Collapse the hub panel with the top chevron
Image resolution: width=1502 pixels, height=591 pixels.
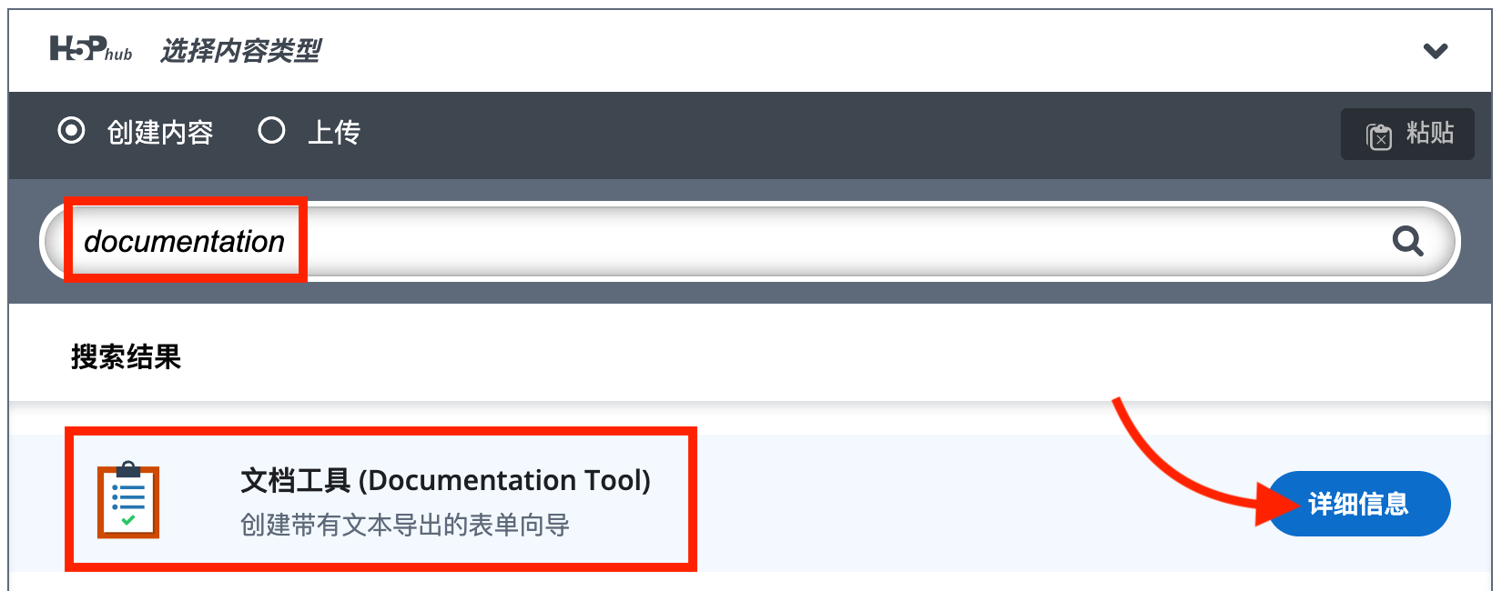click(x=1436, y=51)
